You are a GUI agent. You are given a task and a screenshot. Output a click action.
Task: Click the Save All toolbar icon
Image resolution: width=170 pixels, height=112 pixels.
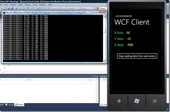[x=12, y=8]
